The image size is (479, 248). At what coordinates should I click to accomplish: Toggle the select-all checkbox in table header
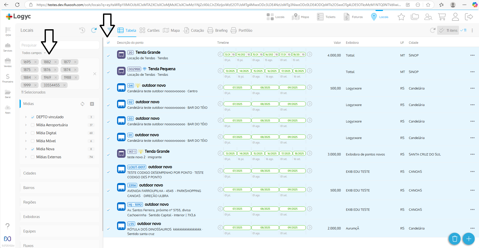(x=108, y=42)
